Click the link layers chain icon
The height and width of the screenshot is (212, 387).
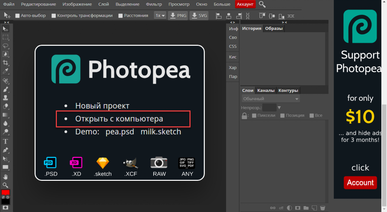coord(273,208)
